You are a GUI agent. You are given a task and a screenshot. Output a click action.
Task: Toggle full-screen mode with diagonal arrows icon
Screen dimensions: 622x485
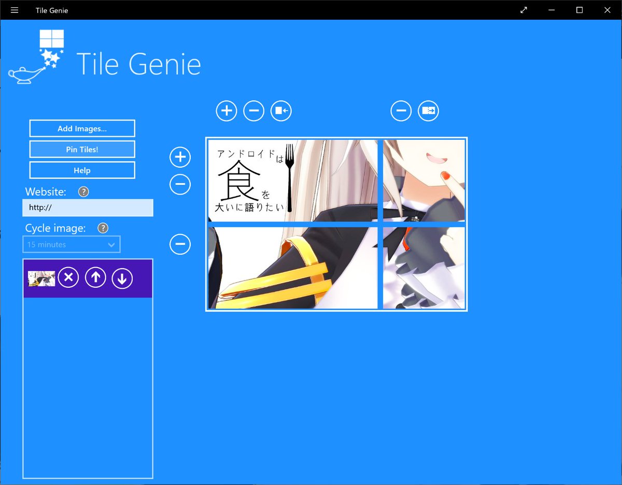pyautogui.click(x=524, y=10)
